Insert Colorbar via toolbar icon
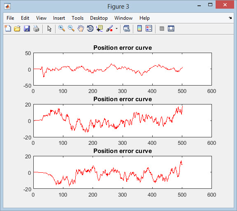 coord(139,28)
